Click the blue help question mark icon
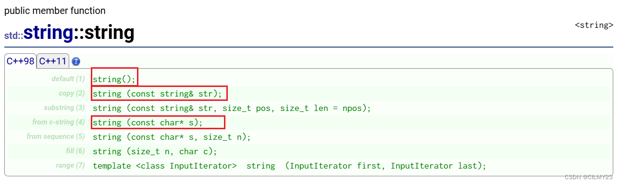 click(x=76, y=61)
